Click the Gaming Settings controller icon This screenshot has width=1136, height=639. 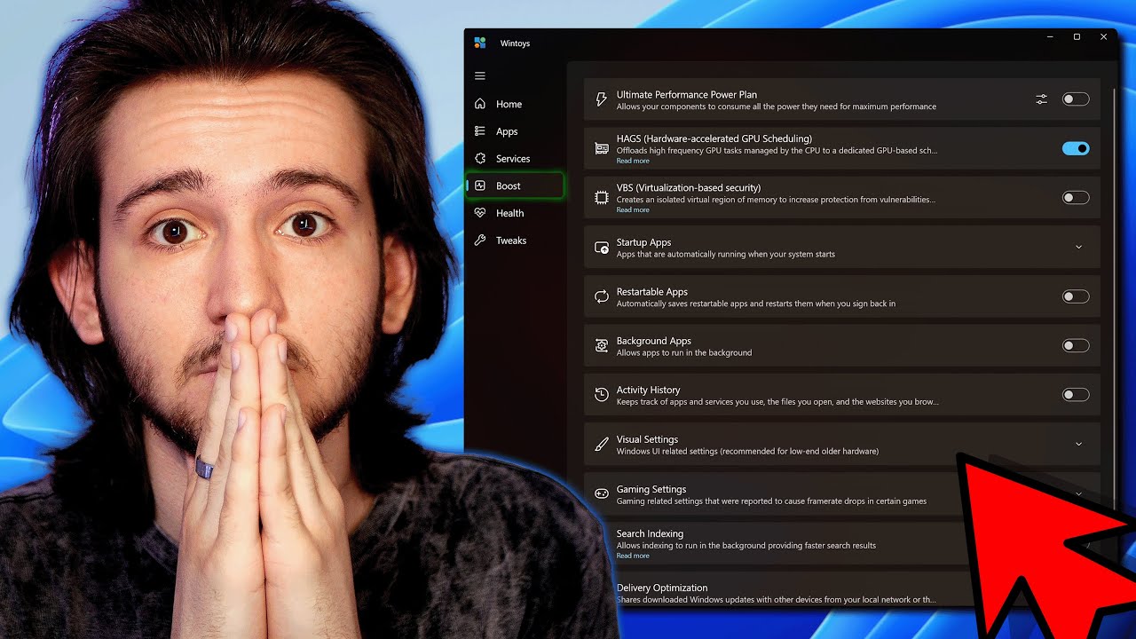click(x=601, y=494)
